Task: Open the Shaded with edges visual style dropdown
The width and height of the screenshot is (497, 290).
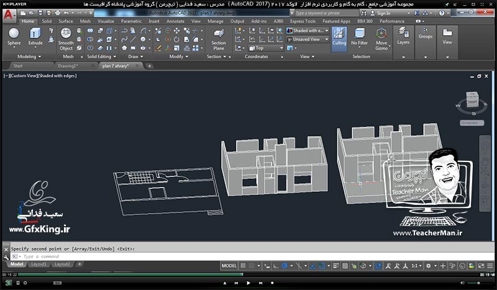Action: 308,30
